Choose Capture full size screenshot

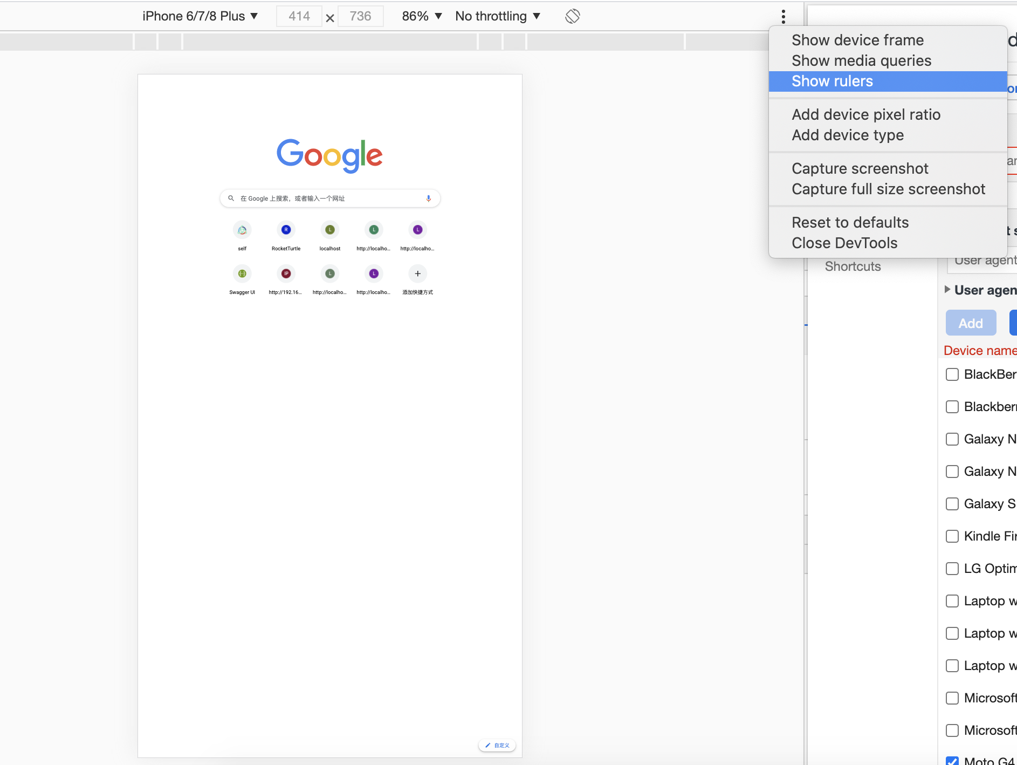point(888,189)
